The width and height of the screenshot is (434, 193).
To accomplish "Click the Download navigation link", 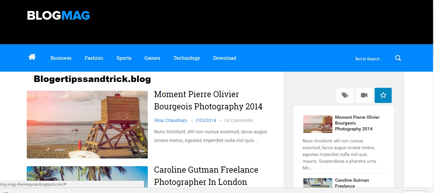I will tap(225, 58).
